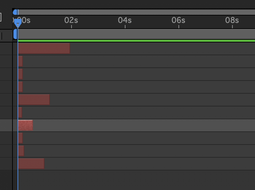
Task: Click the sixth layer's short duration bar
Action: click(x=20, y=113)
